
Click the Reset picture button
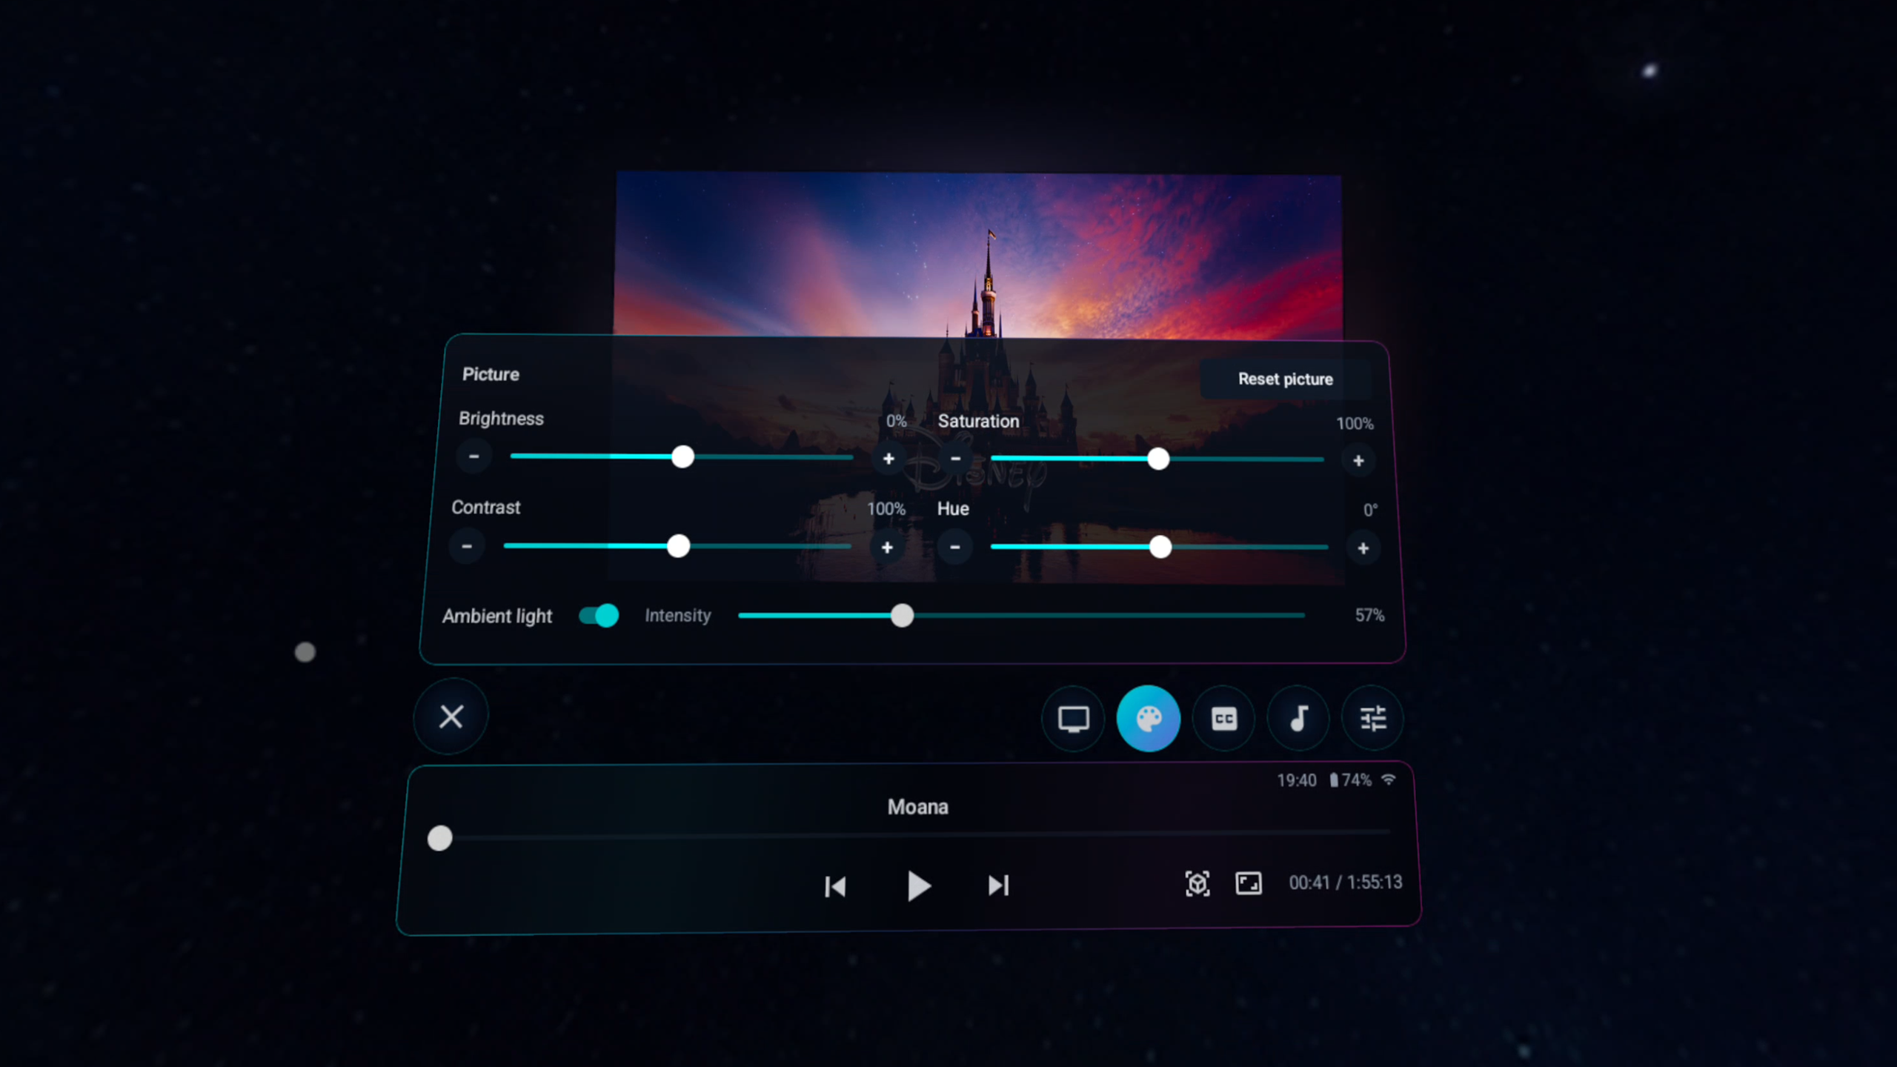click(1285, 379)
